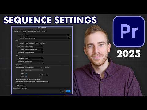Switch to the VR Video tab

tap(43, 31)
